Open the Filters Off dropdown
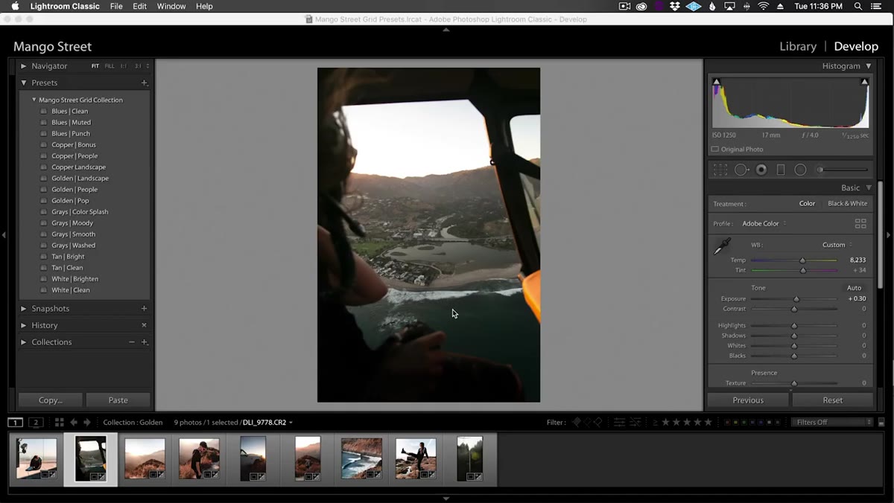The image size is (894, 503). [832, 422]
